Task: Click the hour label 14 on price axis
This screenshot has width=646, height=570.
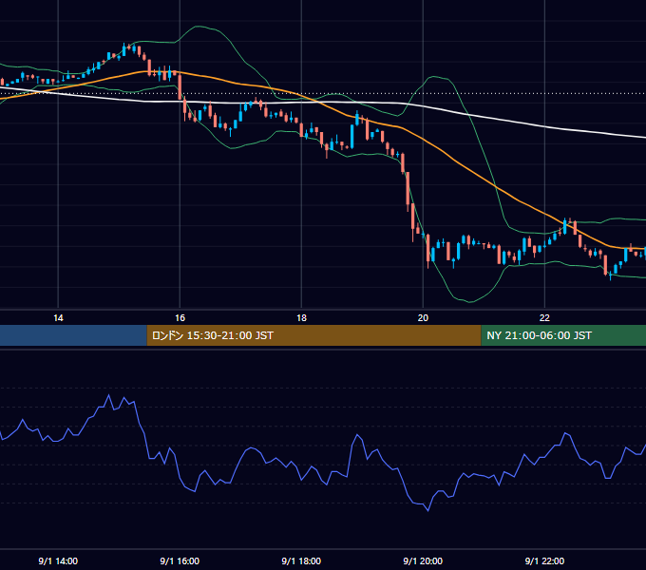Action: click(x=58, y=318)
